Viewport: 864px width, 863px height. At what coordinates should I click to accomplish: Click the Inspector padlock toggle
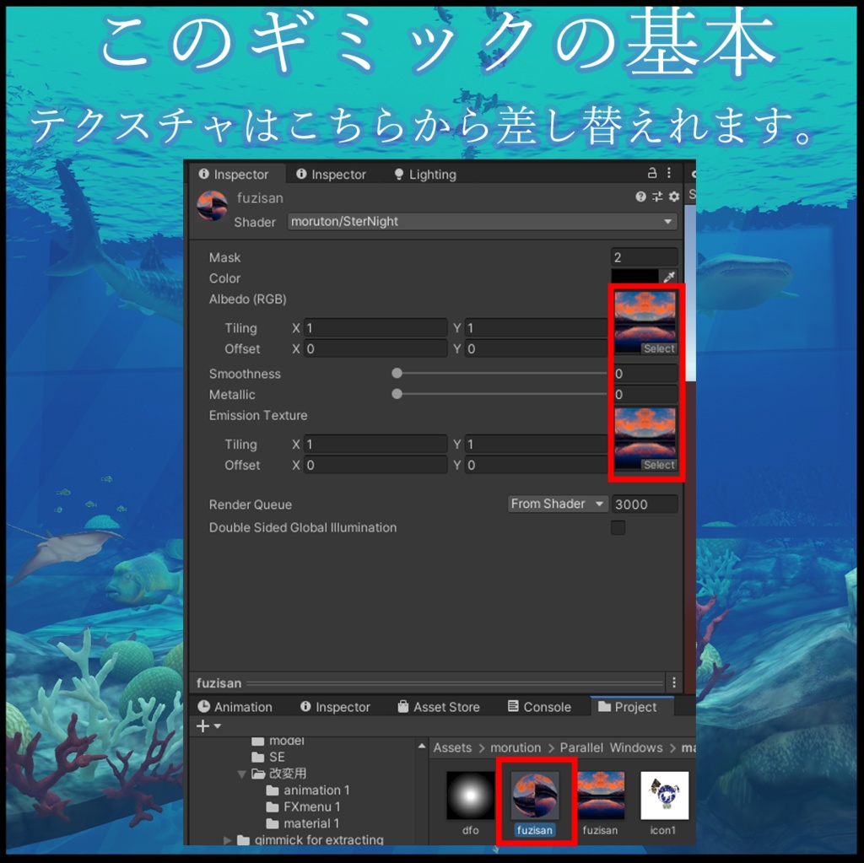tap(652, 174)
